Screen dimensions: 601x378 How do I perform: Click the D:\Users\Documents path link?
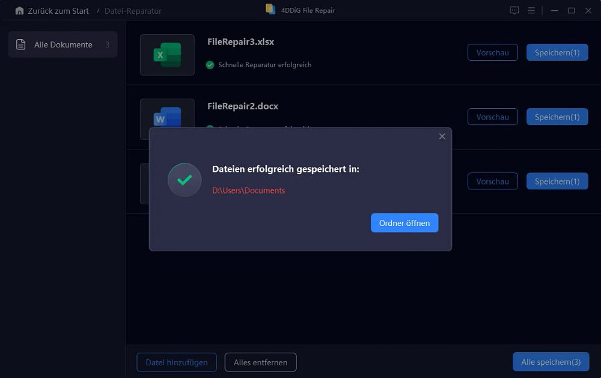click(248, 191)
